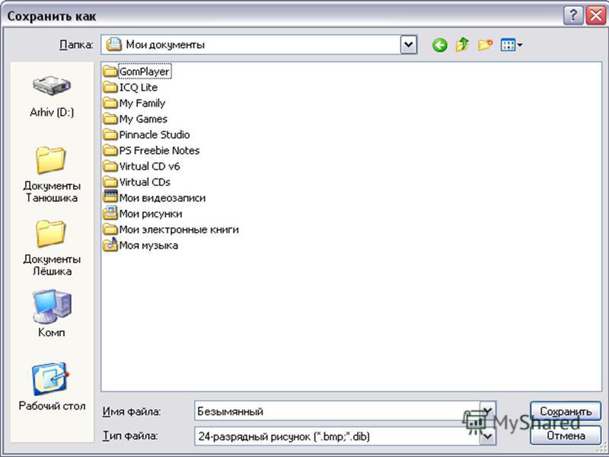This screenshot has height=457, width=609.
Task: Expand the Папка folder dropdown arrow
Action: tap(408, 45)
